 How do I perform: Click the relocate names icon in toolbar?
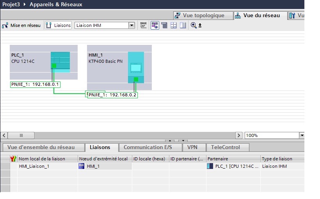pos(144,25)
